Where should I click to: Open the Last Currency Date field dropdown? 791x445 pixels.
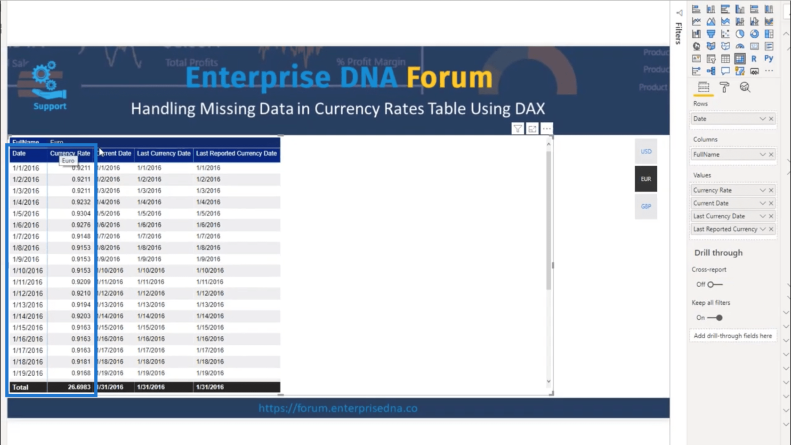tap(762, 216)
